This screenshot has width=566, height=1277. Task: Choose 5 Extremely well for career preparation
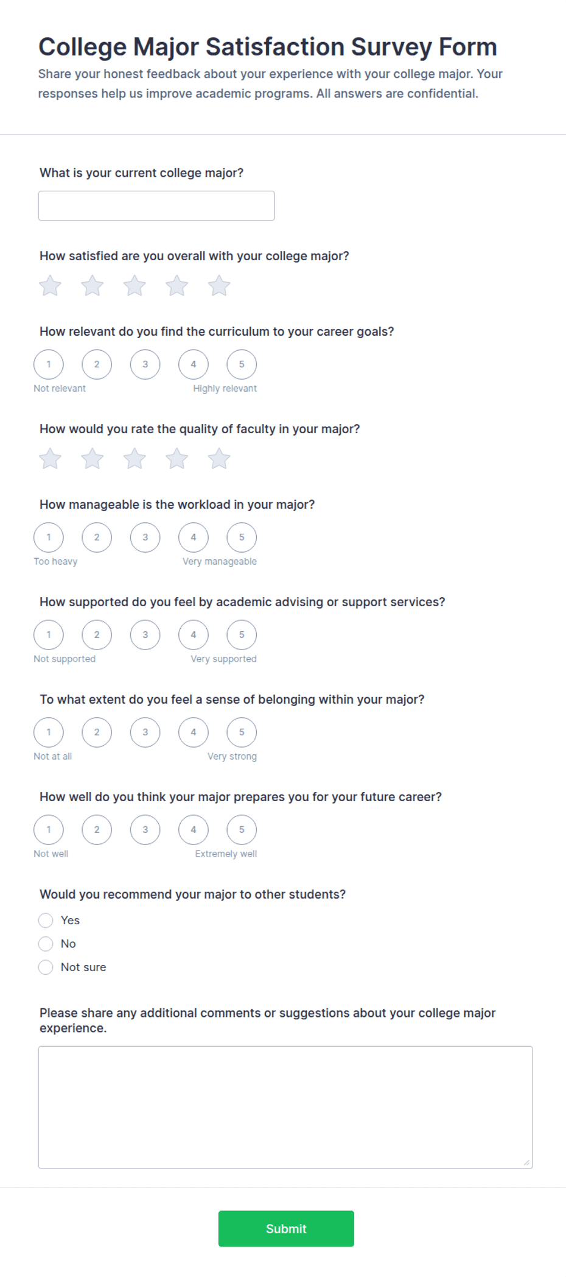pos(242,830)
